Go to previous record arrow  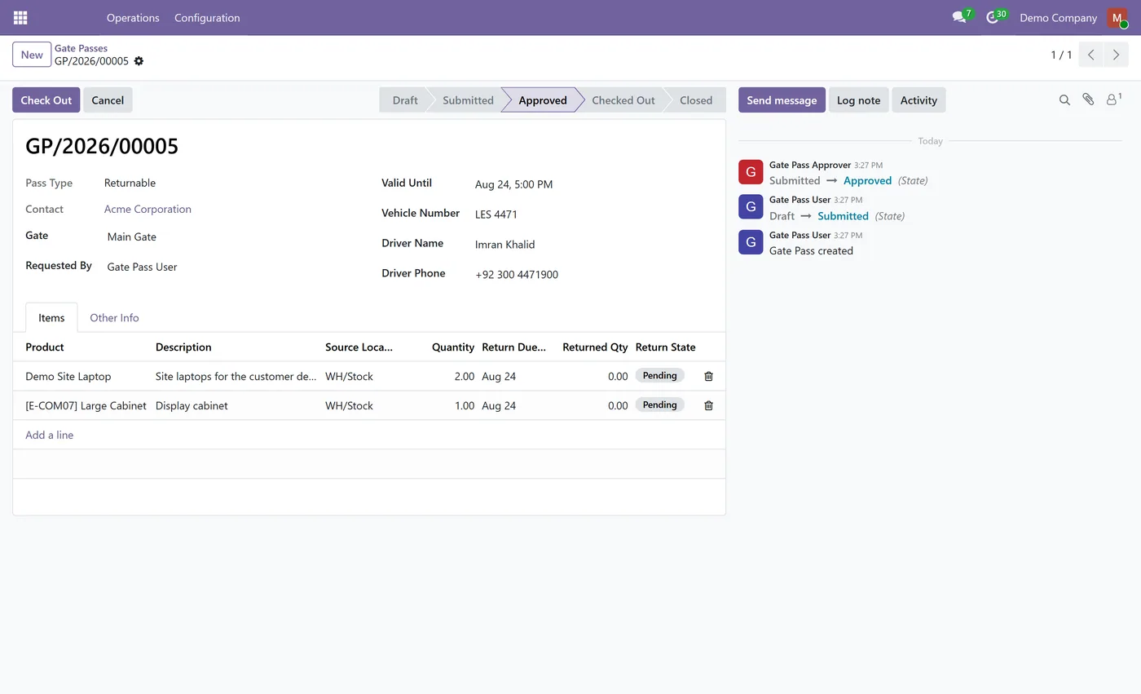tap(1090, 55)
